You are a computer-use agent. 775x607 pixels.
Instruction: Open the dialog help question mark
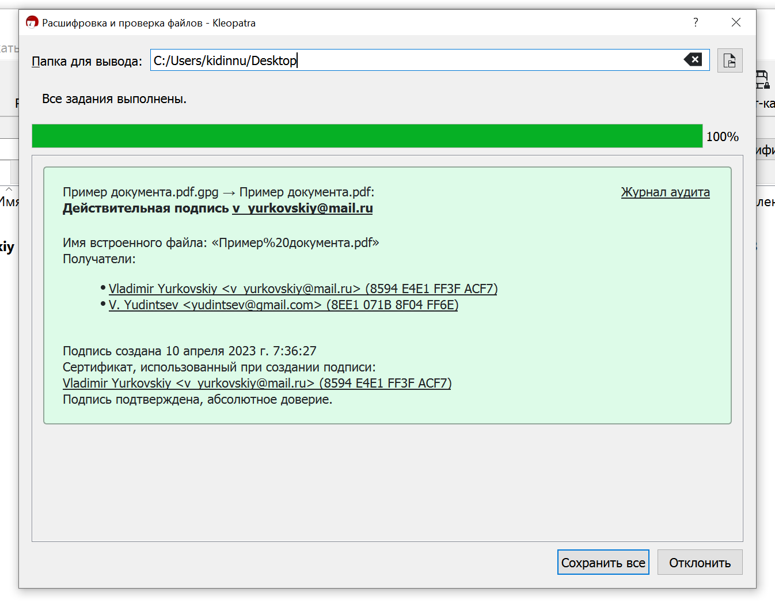click(x=696, y=22)
